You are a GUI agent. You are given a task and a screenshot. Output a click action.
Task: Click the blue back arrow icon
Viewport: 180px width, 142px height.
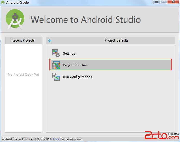pos(50,40)
